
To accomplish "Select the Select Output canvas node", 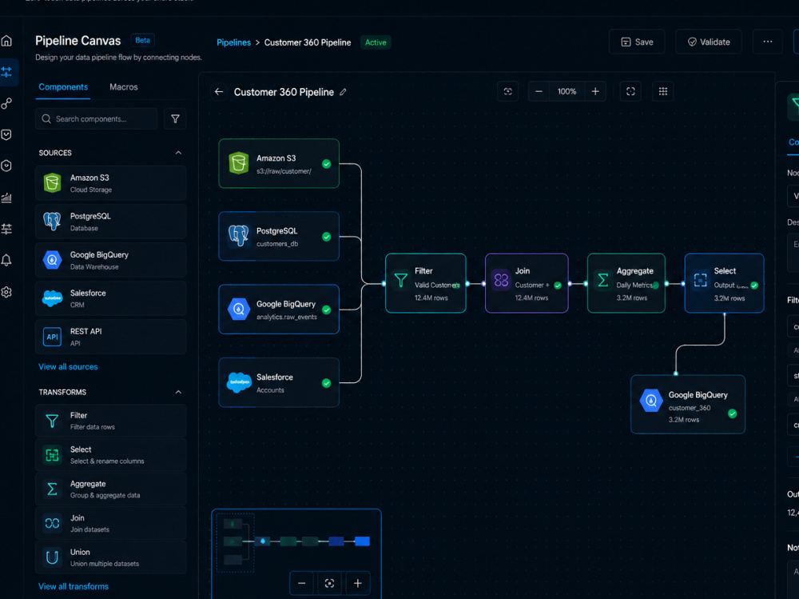I will click(725, 284).
